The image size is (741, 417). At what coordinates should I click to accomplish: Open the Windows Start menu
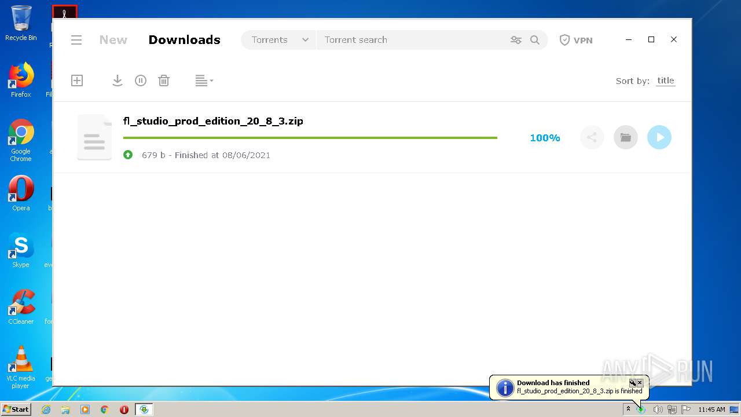pos(16,409)
